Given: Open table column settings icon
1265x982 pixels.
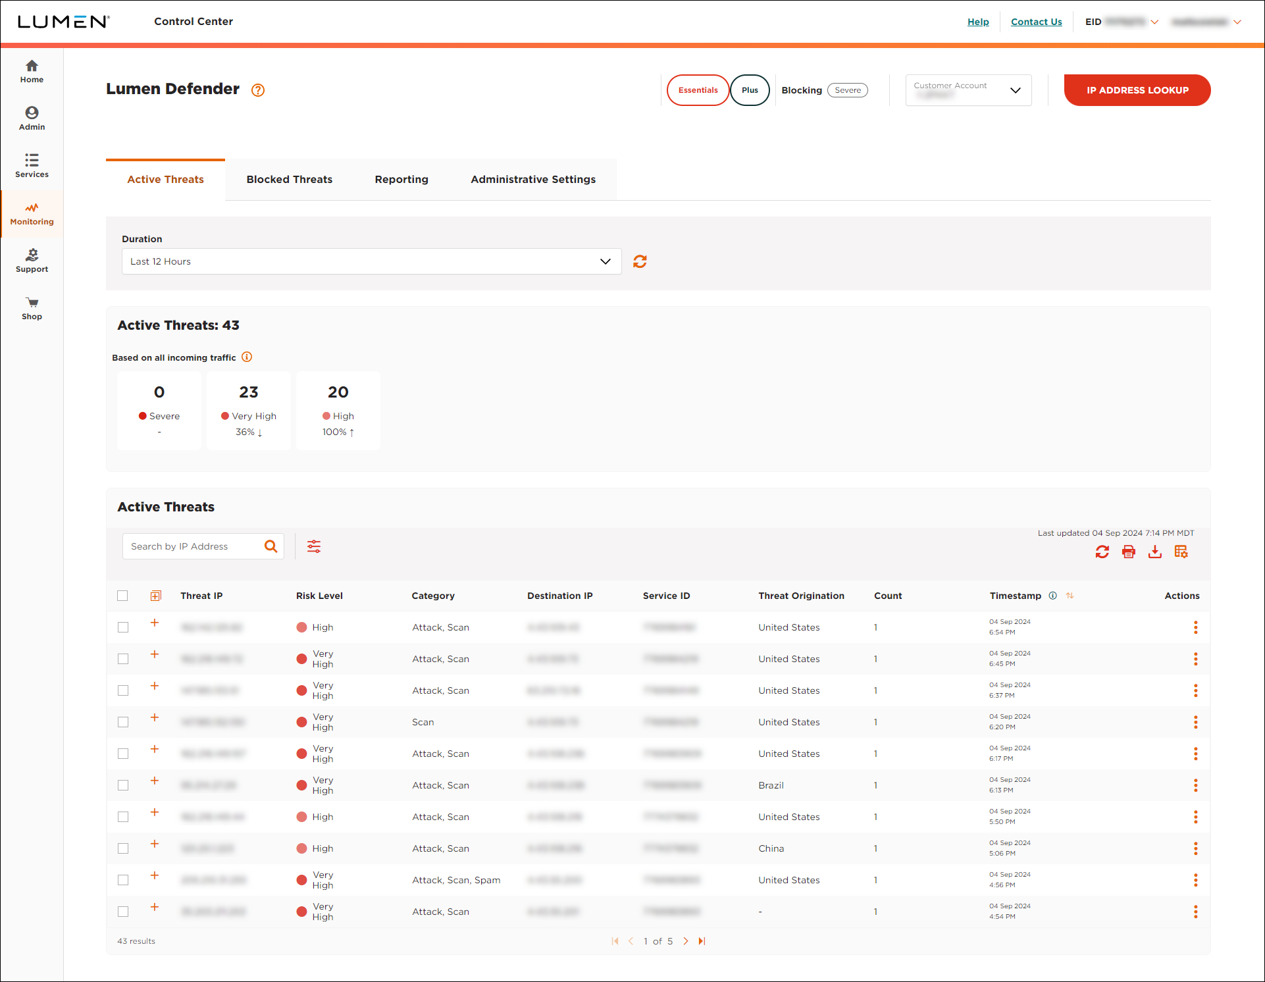Looking at the screenshot, I should [x=1181, y=552].
